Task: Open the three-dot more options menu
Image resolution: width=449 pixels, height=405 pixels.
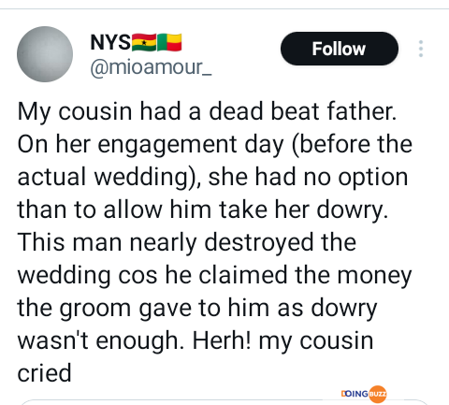Action: (x=421, y=49)
